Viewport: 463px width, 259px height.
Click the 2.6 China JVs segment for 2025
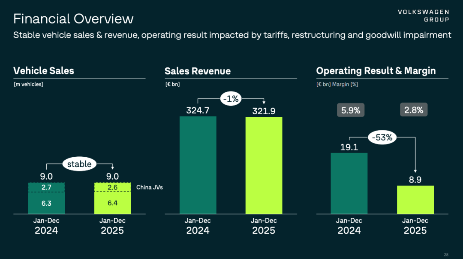[x=112, y=187]
